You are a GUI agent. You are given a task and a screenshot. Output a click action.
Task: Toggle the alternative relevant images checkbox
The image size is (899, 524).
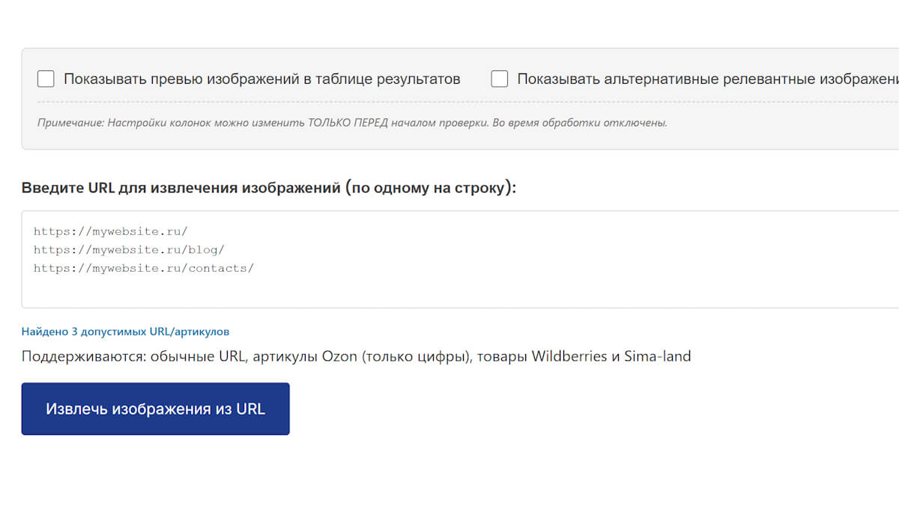pos(500,79)
